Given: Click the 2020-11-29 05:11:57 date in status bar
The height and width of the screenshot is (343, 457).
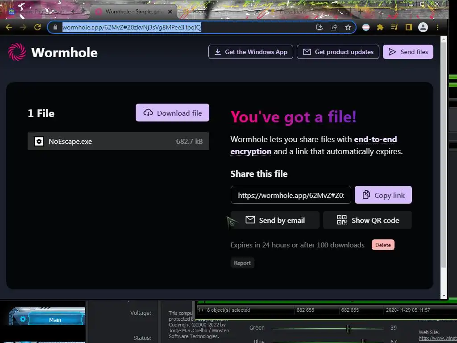Looking at the screenshot, I should point(408,310).
